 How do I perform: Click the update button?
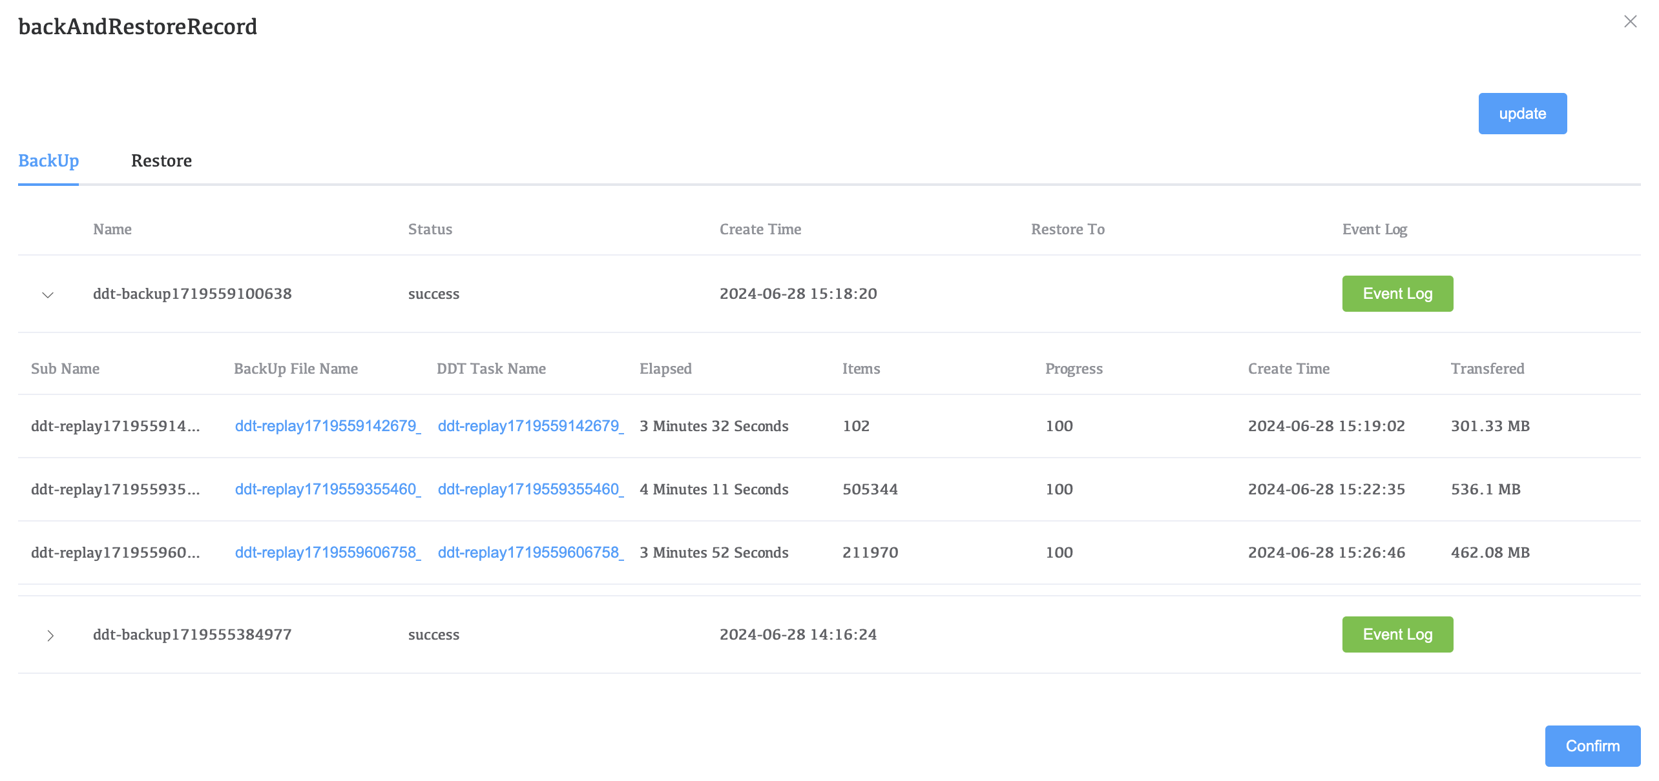pyautogui.click(x=1522, y=114)
